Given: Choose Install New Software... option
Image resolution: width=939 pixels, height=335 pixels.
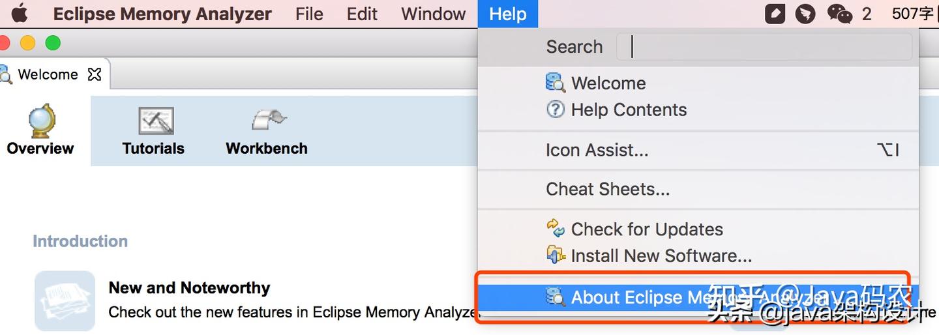Looking at the screenshot, I should (661, 255).
